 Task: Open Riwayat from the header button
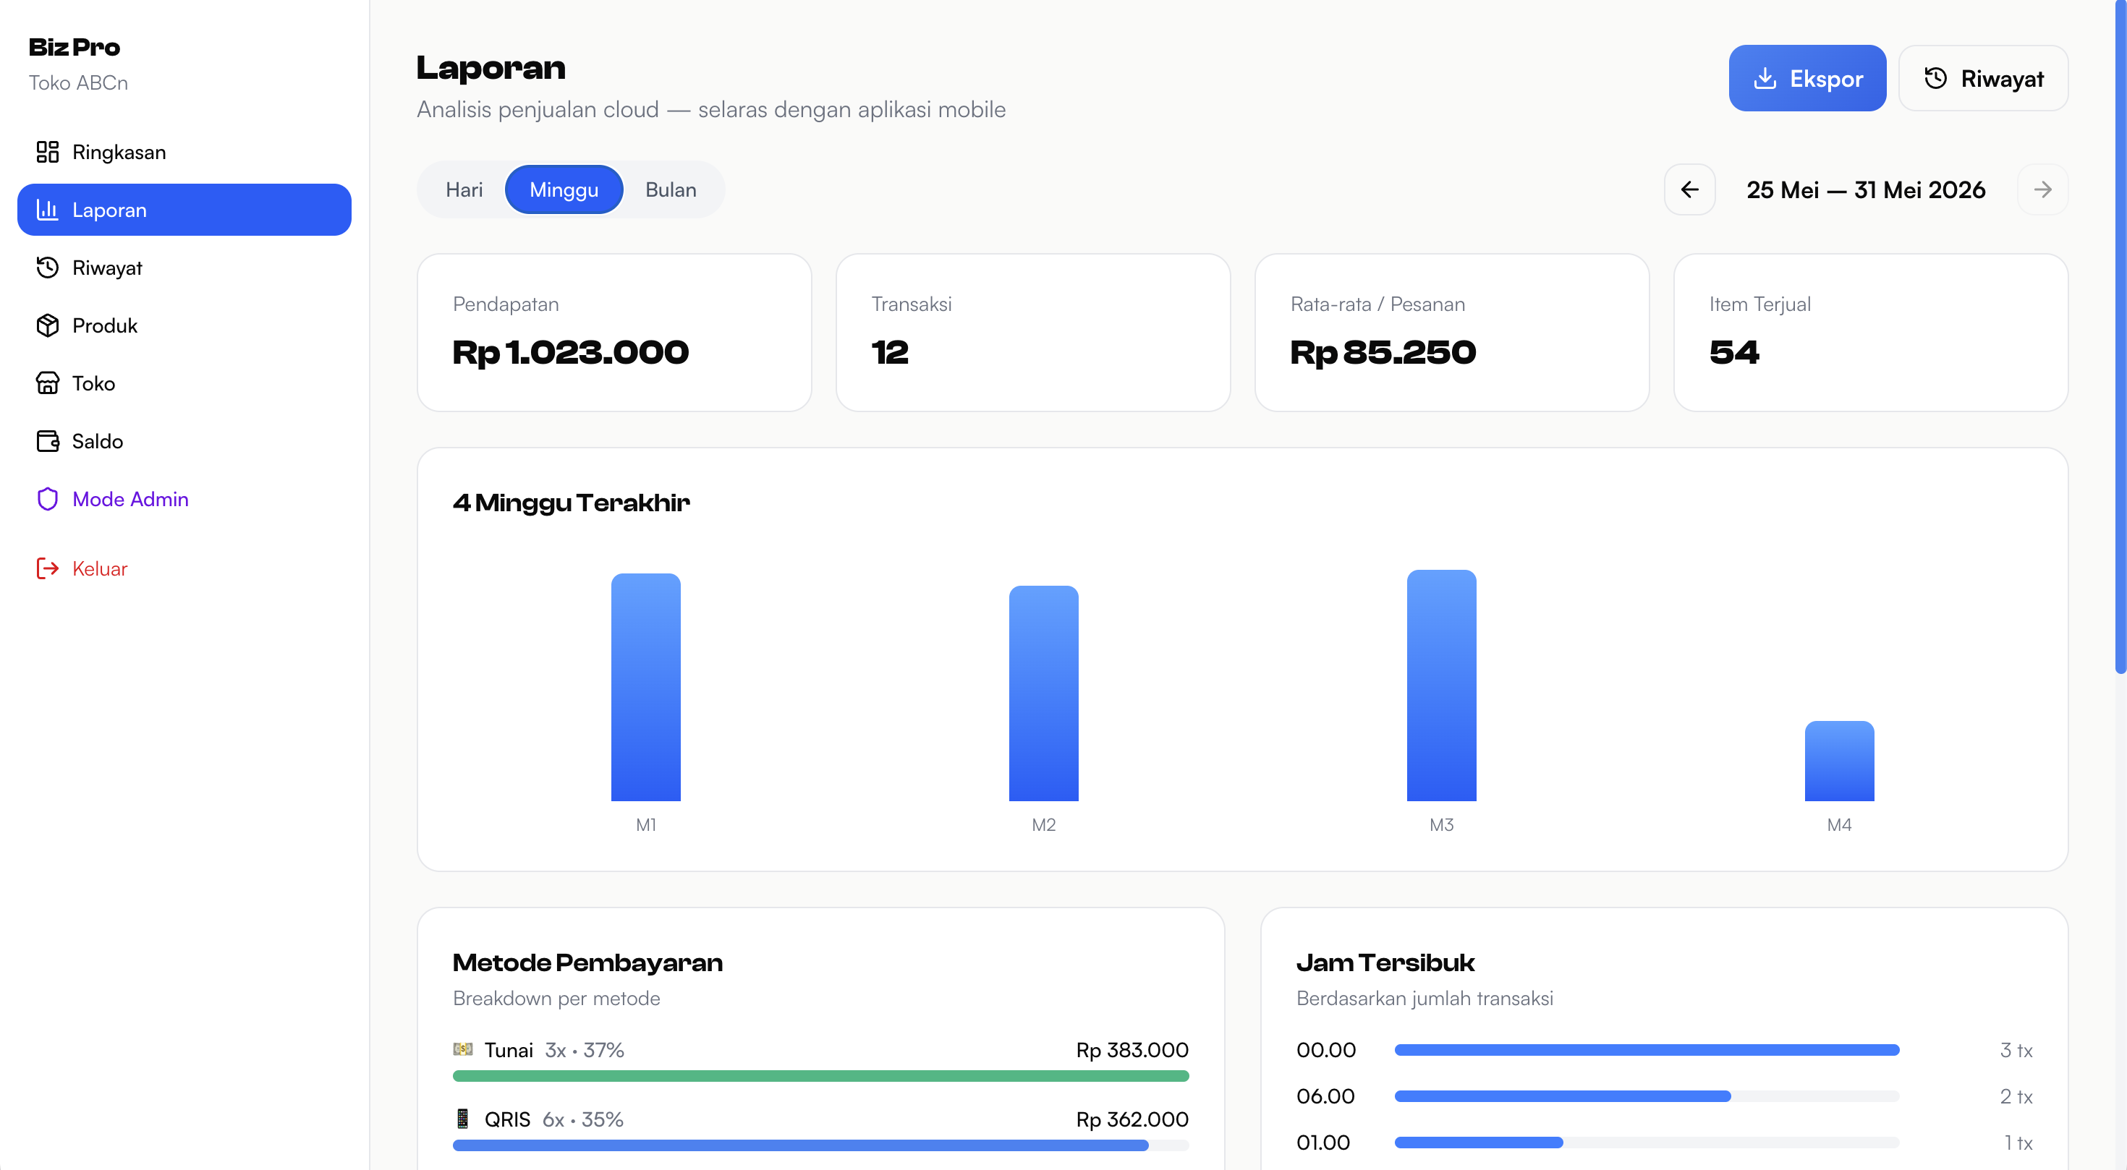click(1983, 78)
